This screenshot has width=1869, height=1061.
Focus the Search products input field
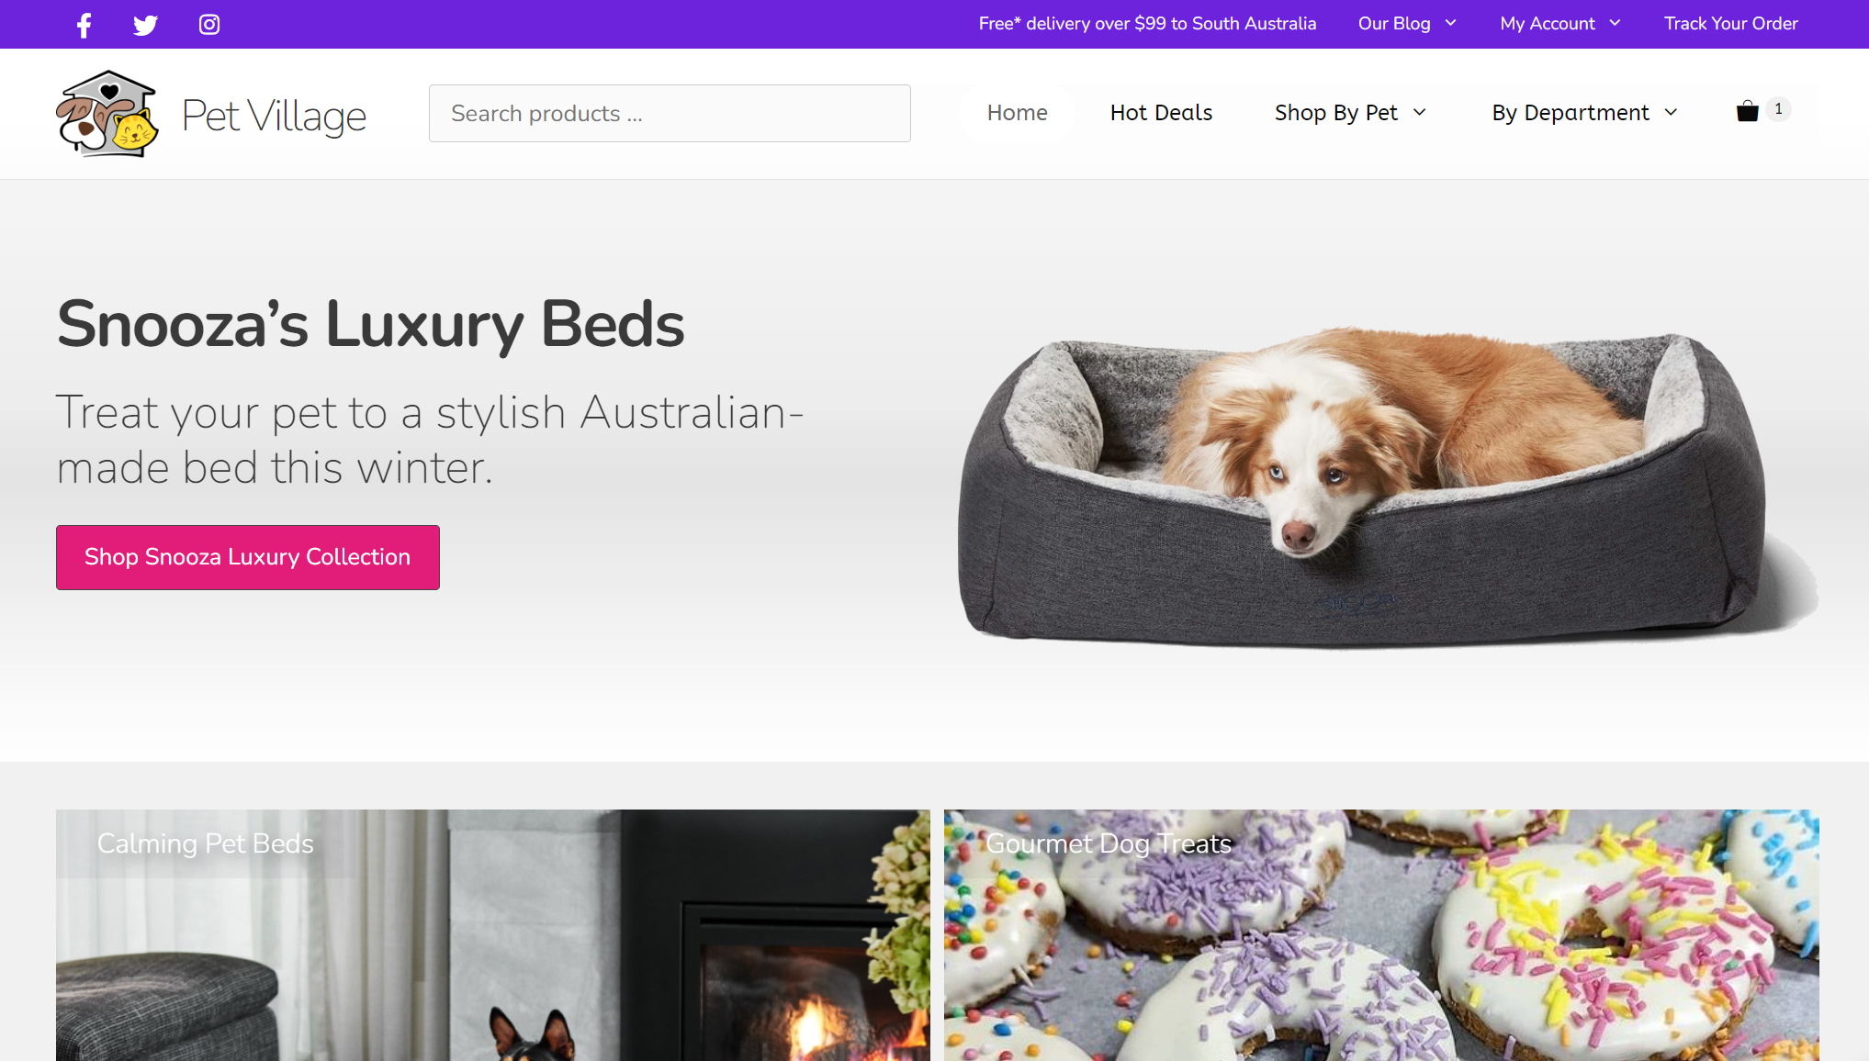pos(670,113)
